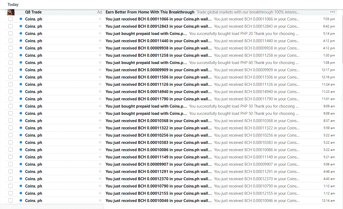Click the Q8 Trade sender name
Screen dimensions: 343x209
33,12
